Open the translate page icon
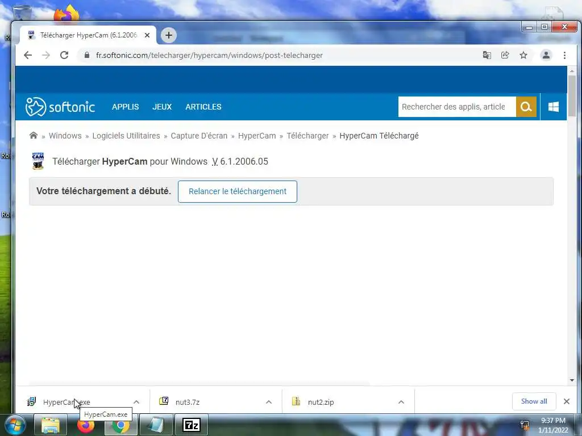 pyautogui.click(x=487, y=55)
